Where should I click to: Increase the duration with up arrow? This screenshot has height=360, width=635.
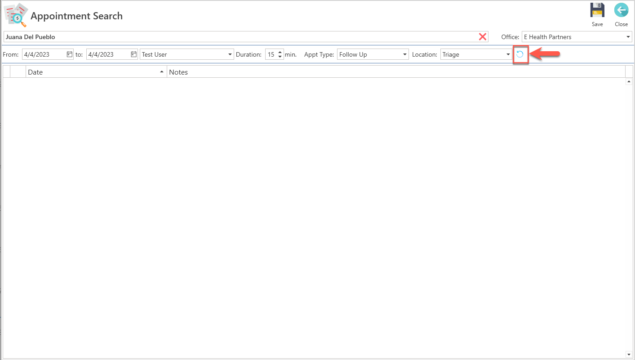(280, 52)
